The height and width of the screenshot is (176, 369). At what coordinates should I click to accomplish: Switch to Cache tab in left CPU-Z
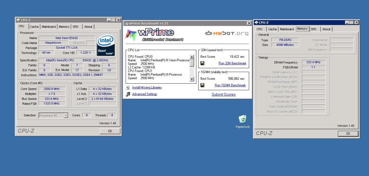tap(34, 27)
